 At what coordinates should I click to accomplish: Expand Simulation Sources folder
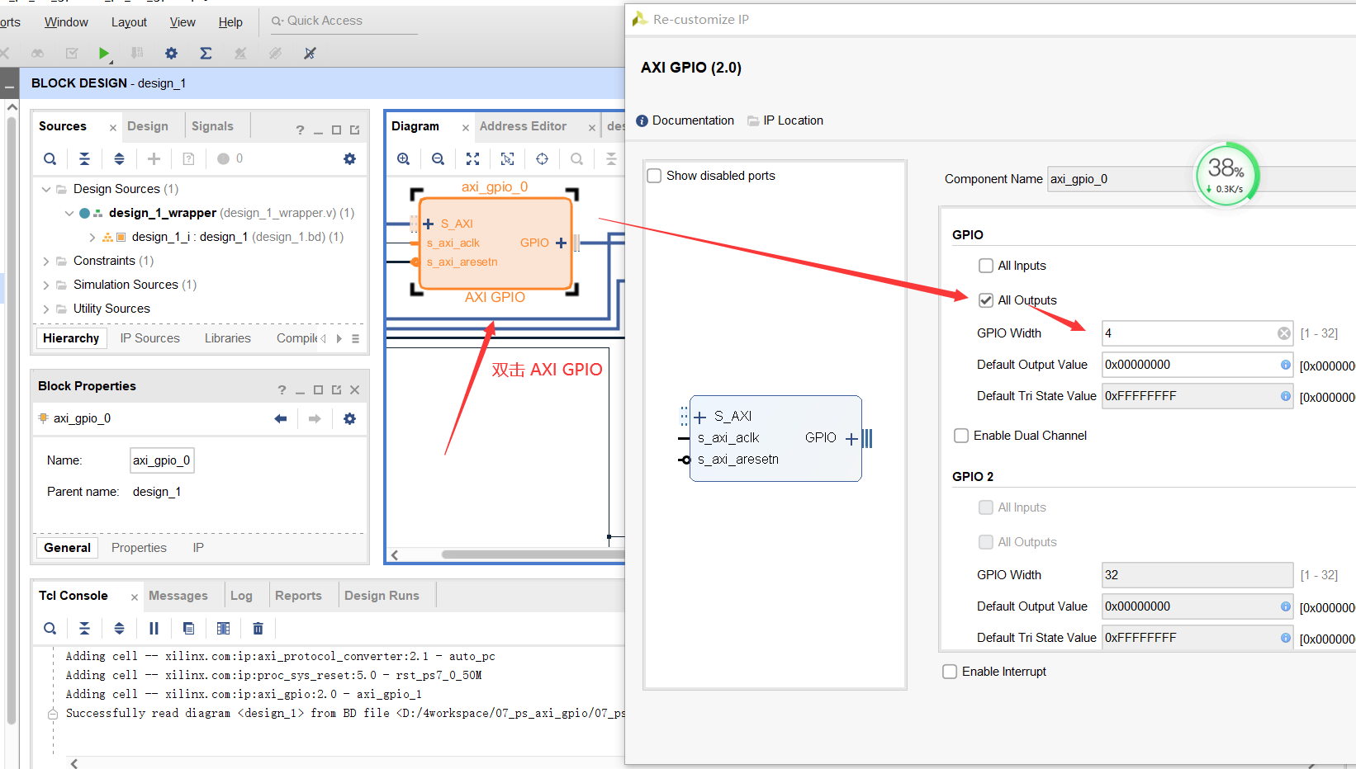pyautogui.click(x=46, y=285)
